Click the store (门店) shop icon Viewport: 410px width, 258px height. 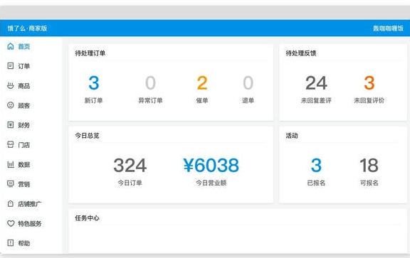tap(11, 144)
